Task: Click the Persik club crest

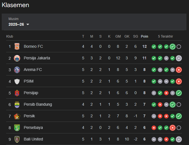Action: (17, 116)
